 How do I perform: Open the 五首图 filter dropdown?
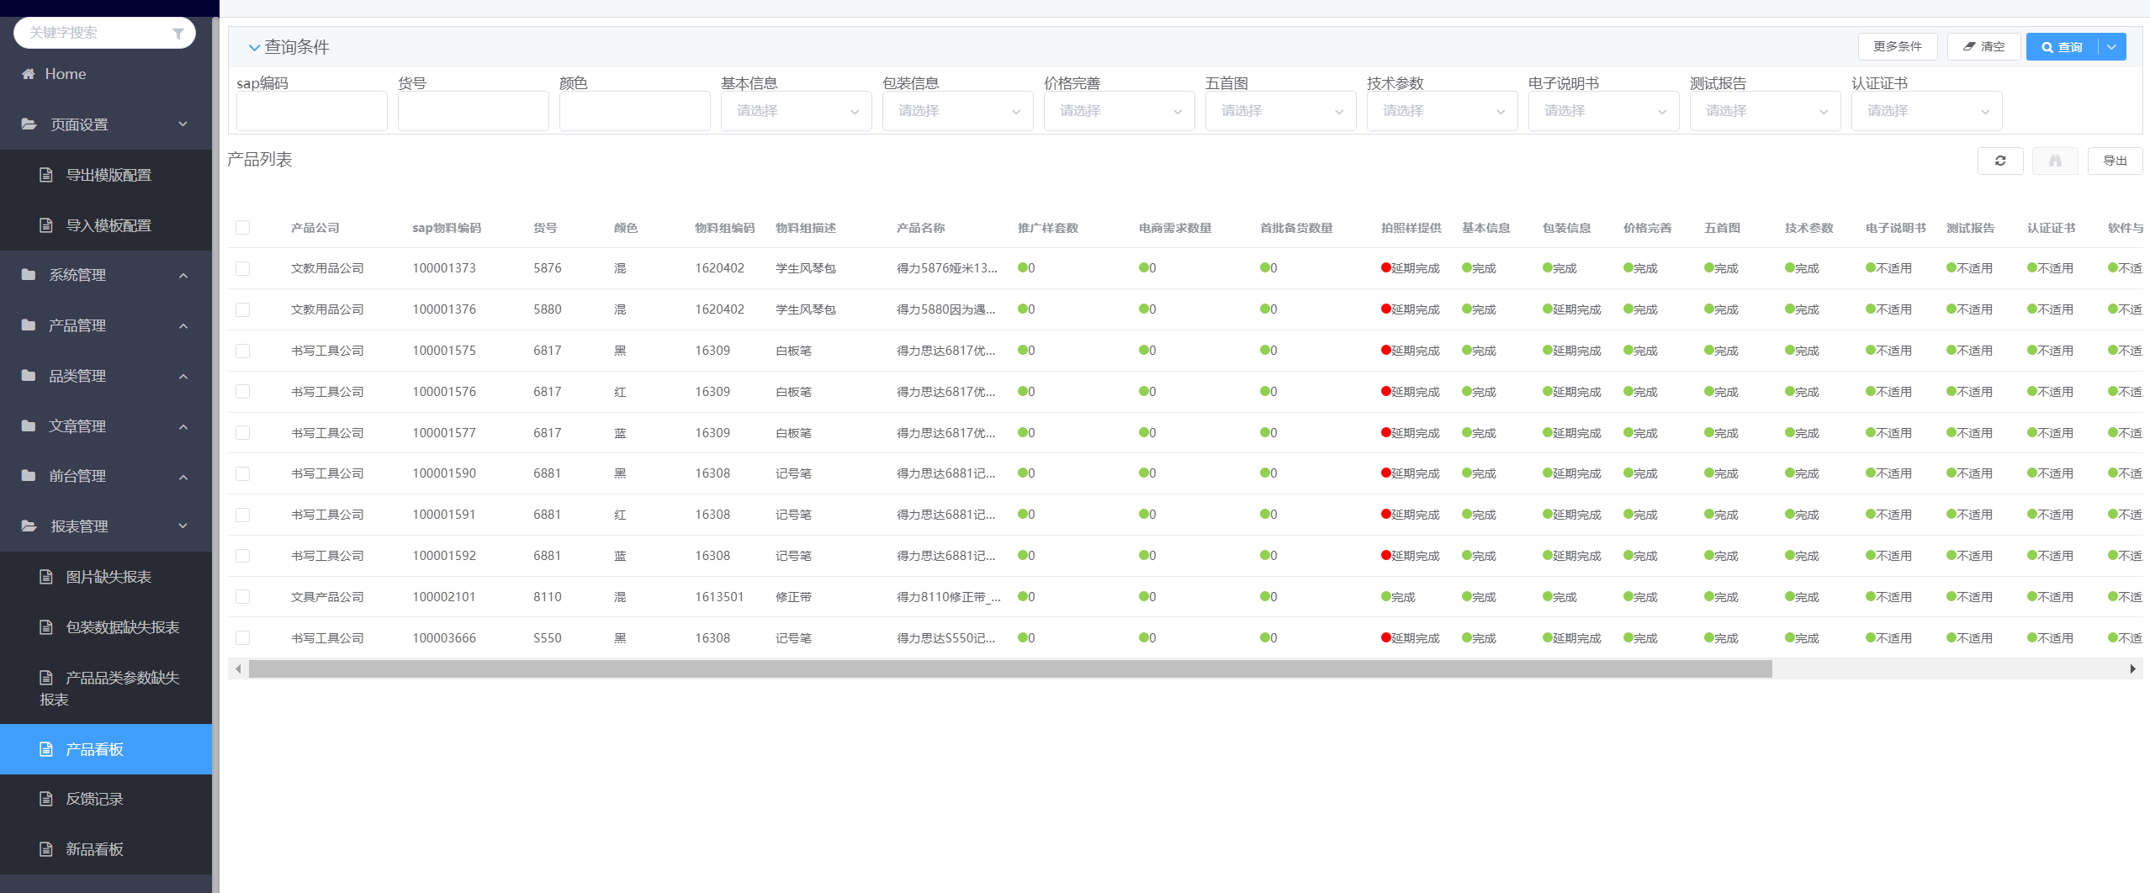[x=1280, y=111]
